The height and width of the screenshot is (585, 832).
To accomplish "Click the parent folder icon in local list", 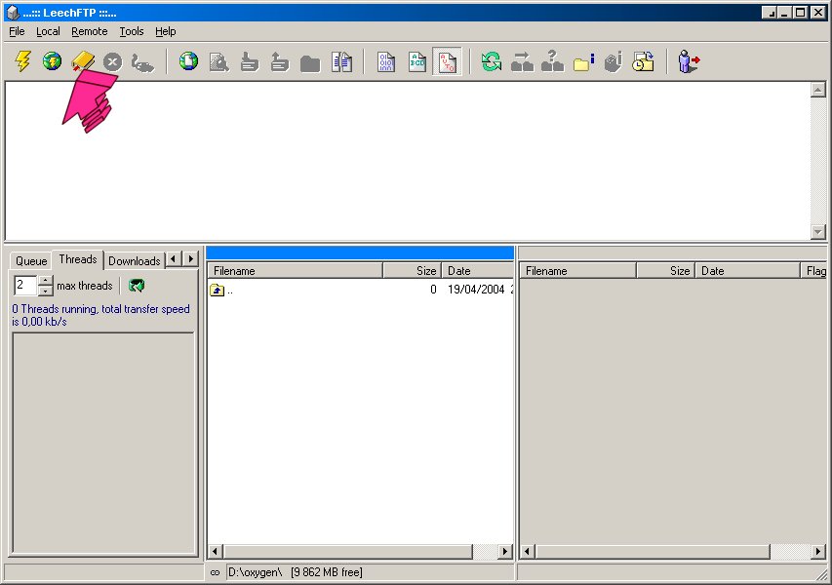I will coord(217,290).
